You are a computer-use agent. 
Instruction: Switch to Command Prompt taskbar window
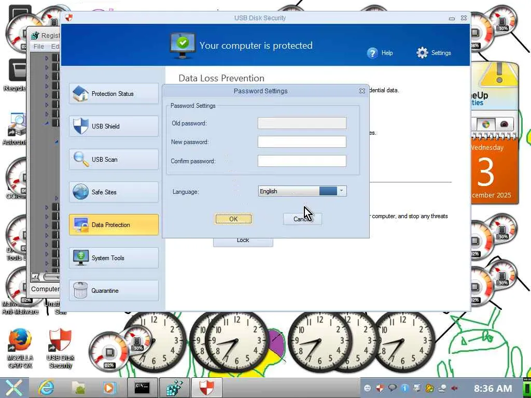point(142,388)
